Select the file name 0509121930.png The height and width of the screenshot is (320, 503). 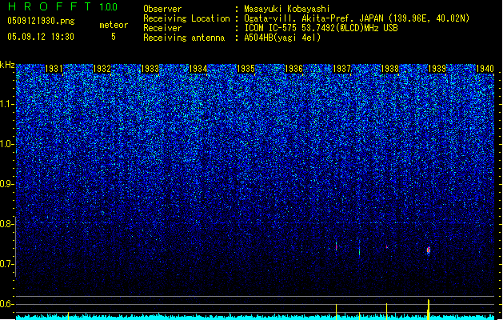[41, 21]
